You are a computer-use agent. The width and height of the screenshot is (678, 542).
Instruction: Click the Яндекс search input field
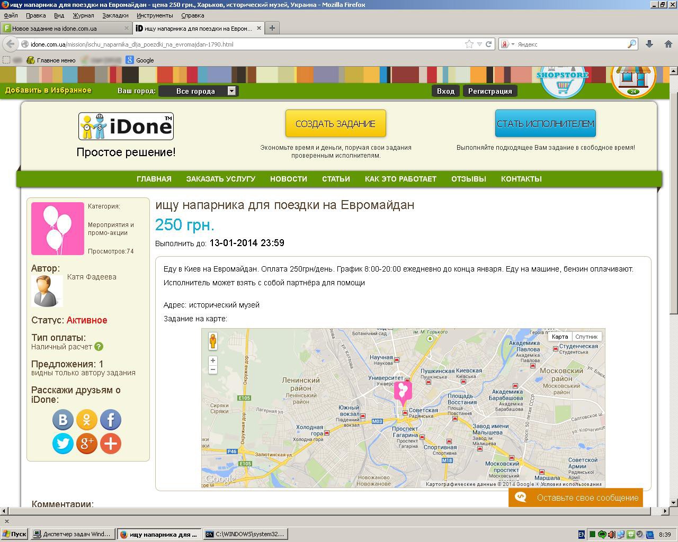(x=571, y=44)
